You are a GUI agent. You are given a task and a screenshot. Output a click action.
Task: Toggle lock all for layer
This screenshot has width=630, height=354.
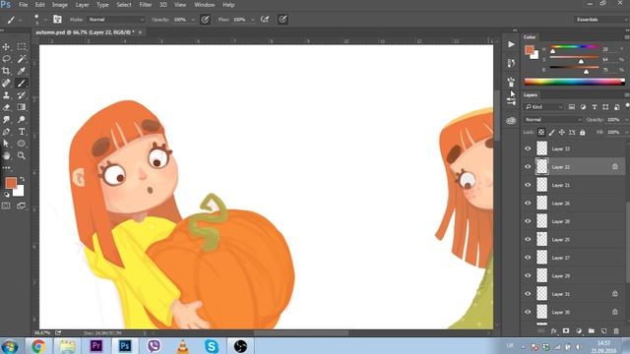point(583,132)
